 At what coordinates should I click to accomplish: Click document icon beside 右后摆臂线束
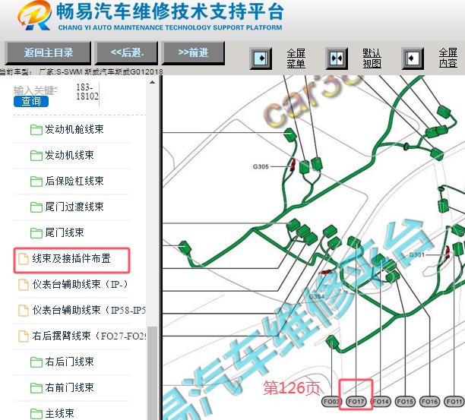[24, 336]
